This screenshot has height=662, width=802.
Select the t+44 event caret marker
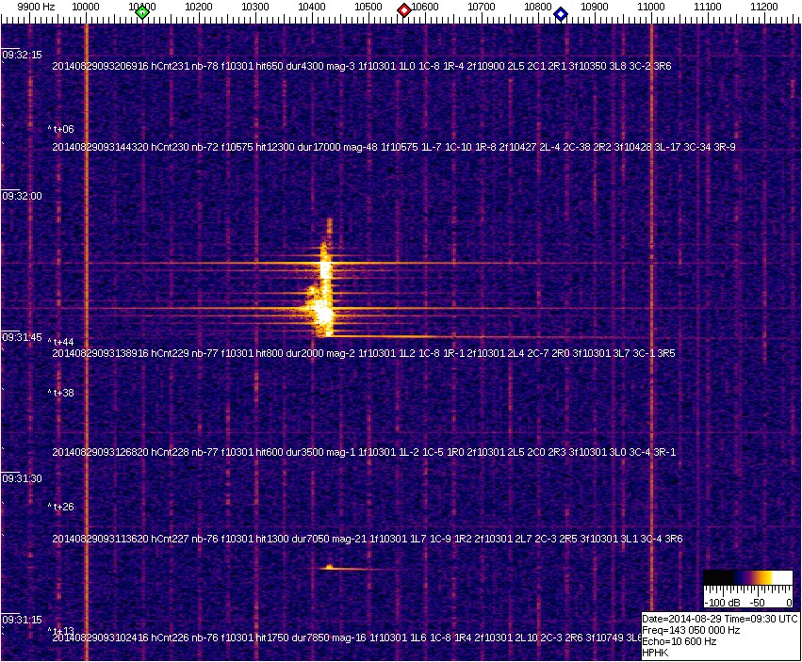[x=62, y=342]
